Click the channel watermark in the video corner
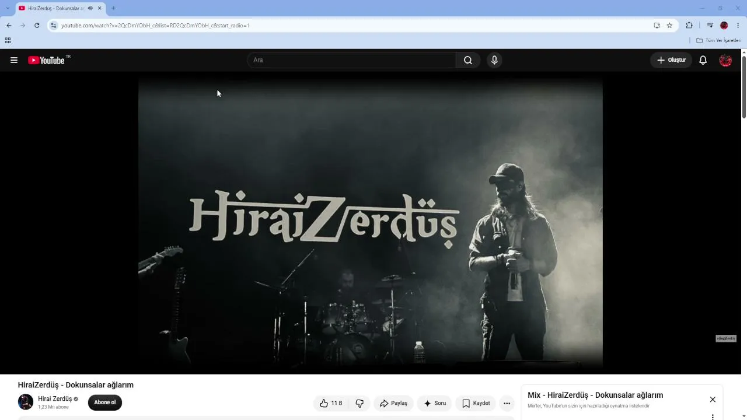The height and width of the screenshot is (420, 747). (x=726, y=338)
